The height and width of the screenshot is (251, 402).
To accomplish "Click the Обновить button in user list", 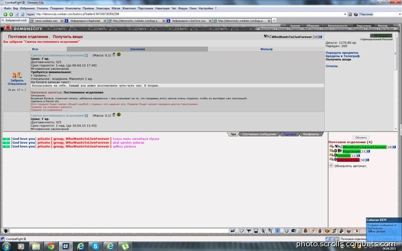I will (360, 138).
